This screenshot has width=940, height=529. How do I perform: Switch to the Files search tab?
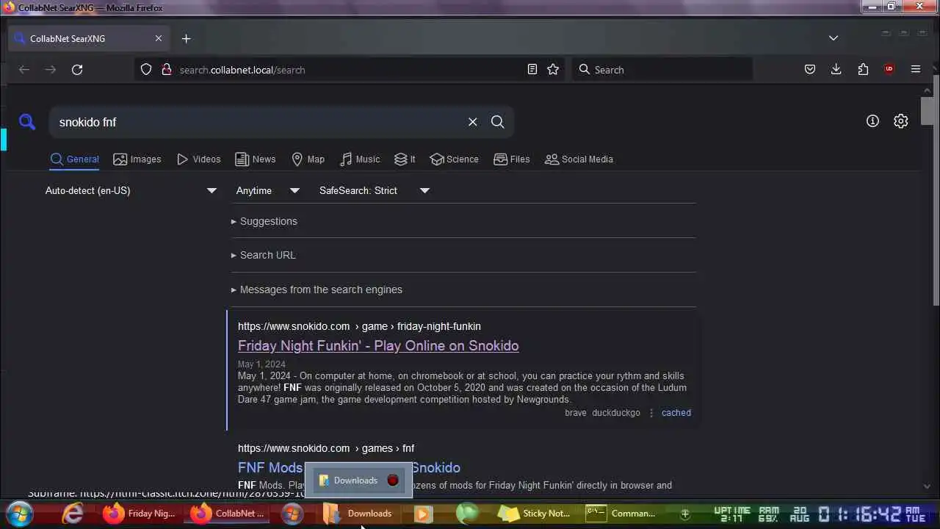point(512,159)
